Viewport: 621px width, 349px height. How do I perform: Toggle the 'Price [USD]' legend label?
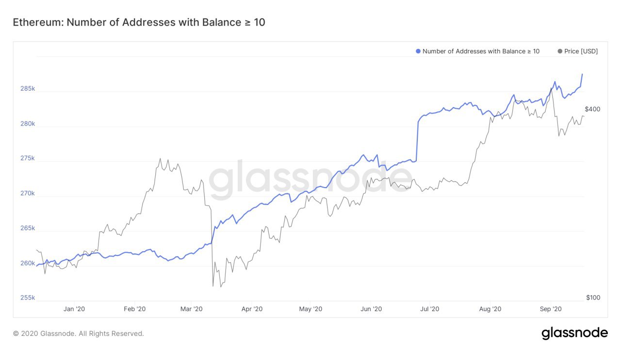click(581, 51)
